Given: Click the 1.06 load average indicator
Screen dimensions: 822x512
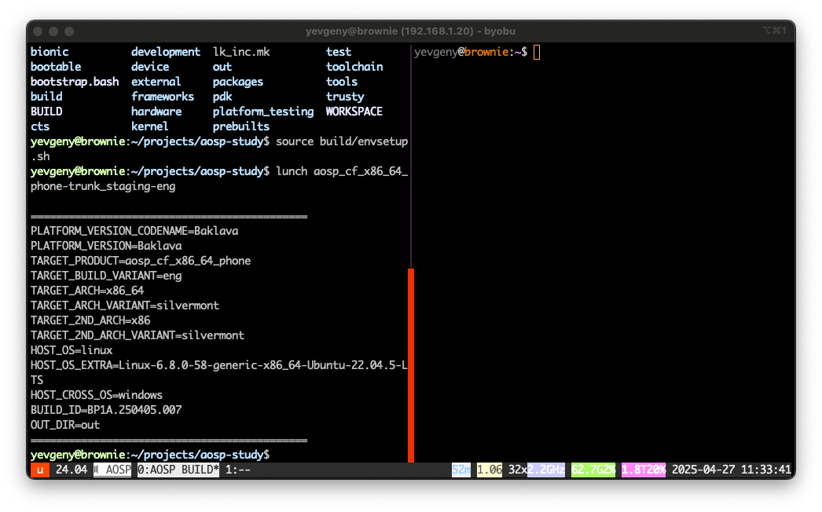Looking at the screenshot, I should 490,470.
